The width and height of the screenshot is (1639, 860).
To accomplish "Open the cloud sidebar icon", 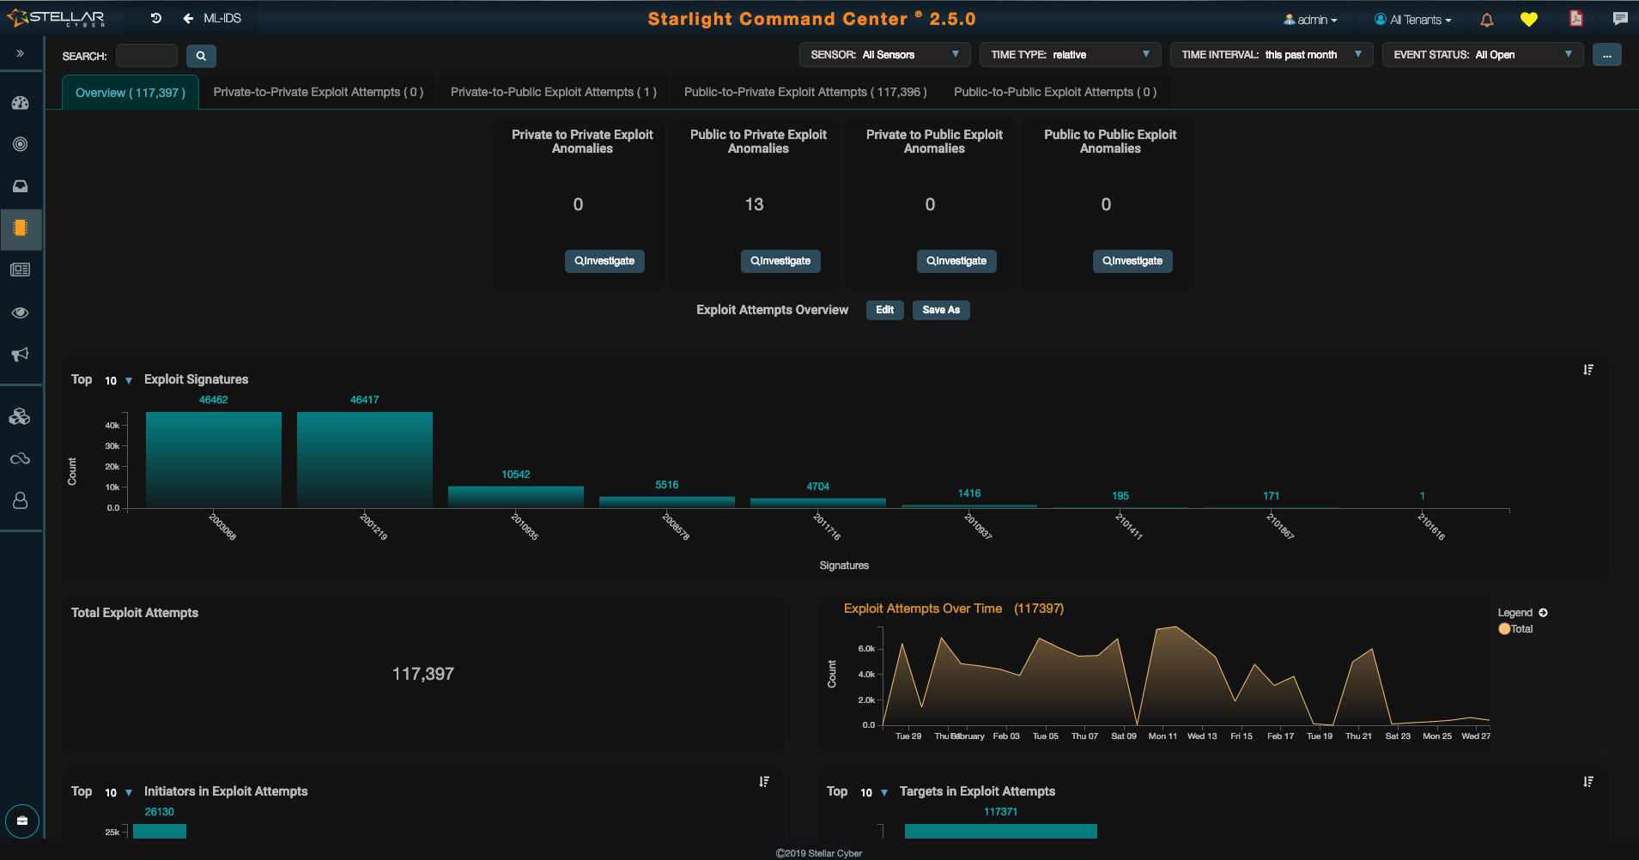I will tap(21, 458).
